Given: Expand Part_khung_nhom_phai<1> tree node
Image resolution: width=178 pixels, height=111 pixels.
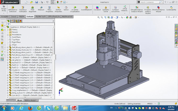Looking at the screenshot, I should coord(8,47).
